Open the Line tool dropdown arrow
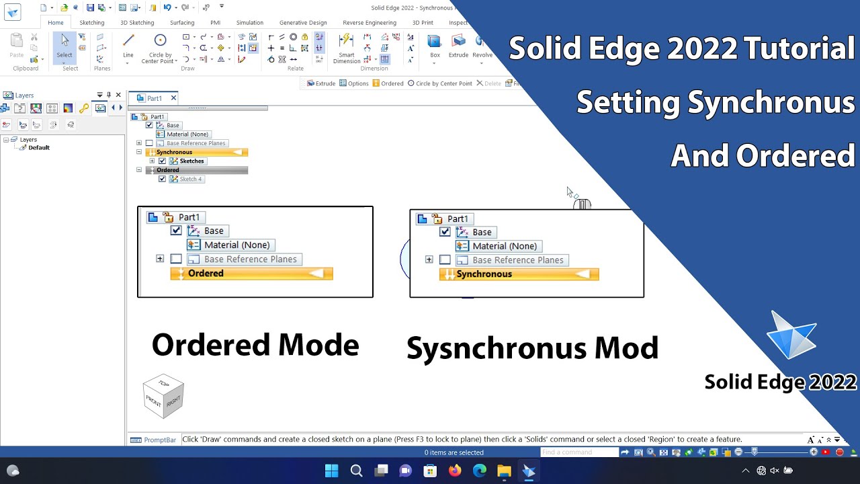This screenshot has width=860, height=484. pyautogui.click(x=128, y=64)
